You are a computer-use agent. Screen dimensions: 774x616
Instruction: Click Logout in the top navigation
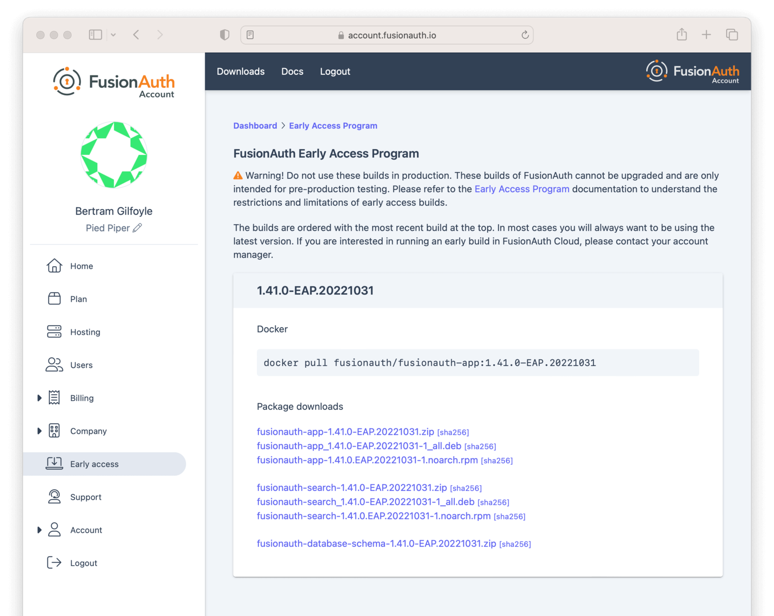coord(335,72)
